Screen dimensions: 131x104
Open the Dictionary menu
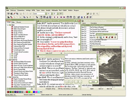(13, 10)
